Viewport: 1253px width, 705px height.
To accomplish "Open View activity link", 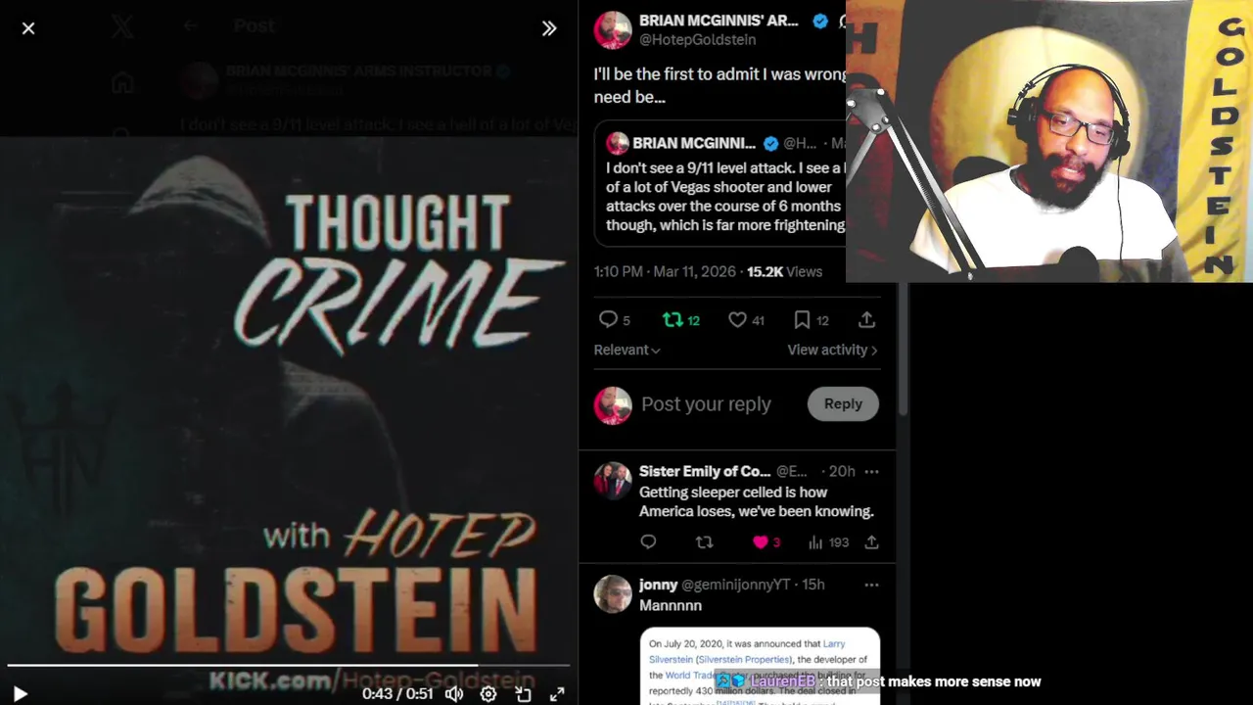I will tap(832, 350).
